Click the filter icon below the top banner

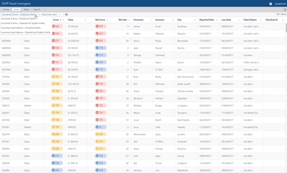tap(285, 9)
